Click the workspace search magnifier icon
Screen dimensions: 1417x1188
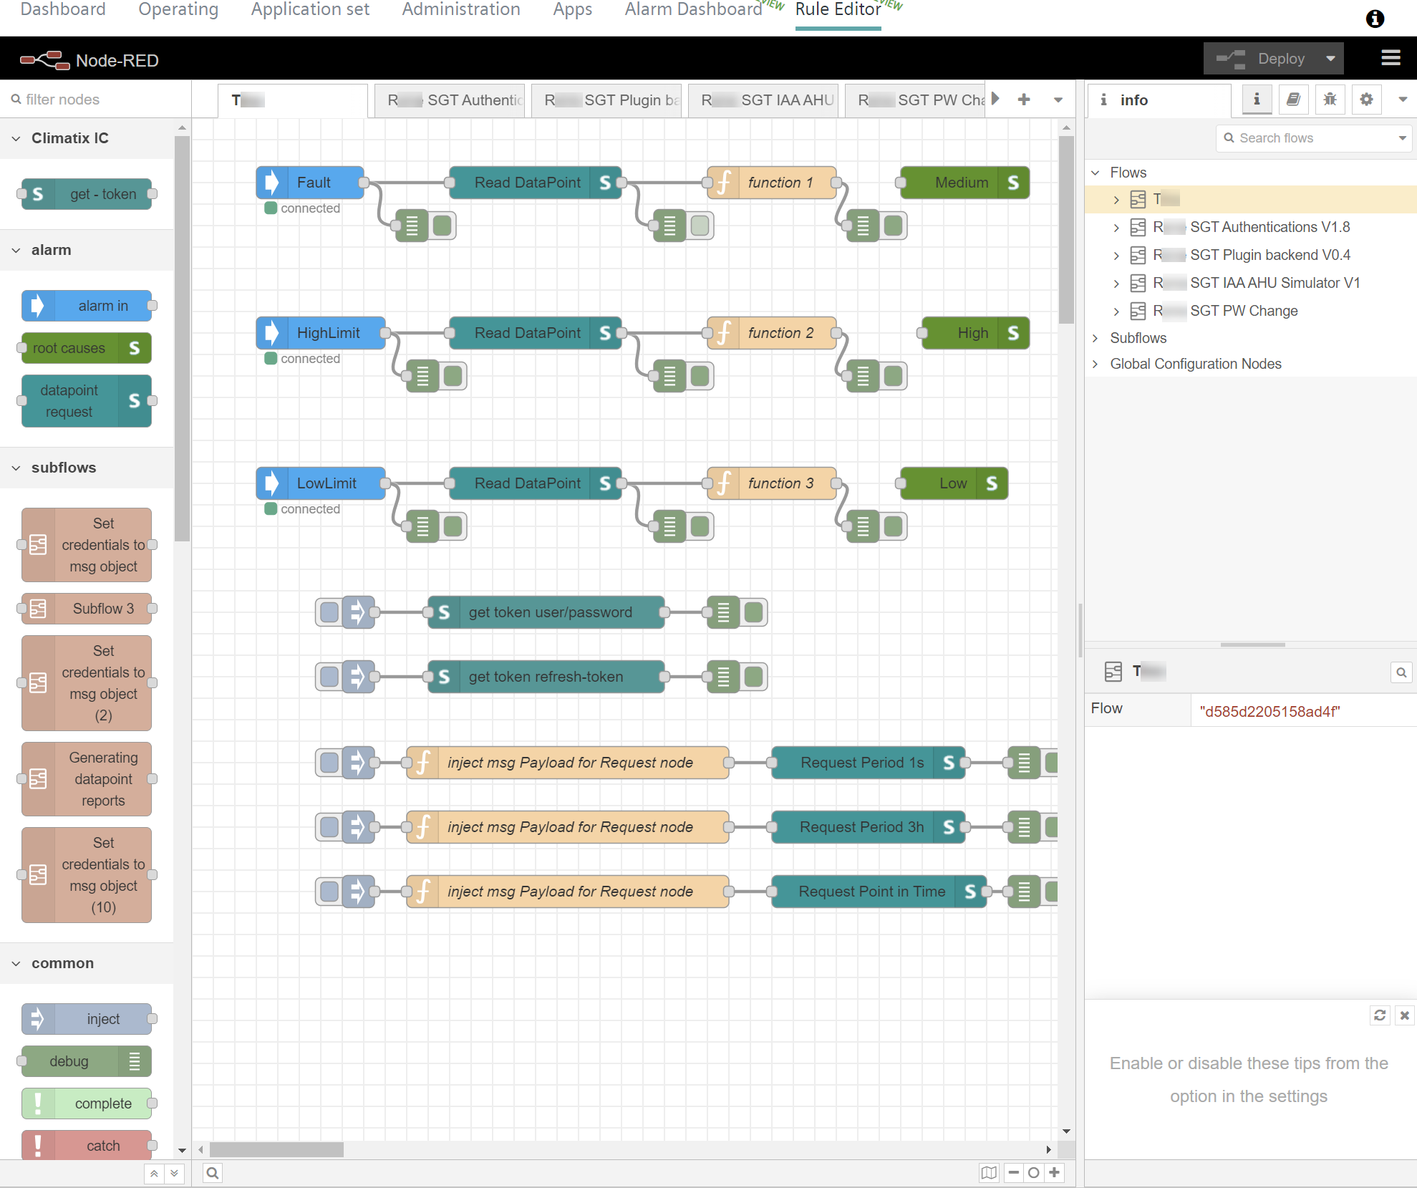pos(213,1173)
